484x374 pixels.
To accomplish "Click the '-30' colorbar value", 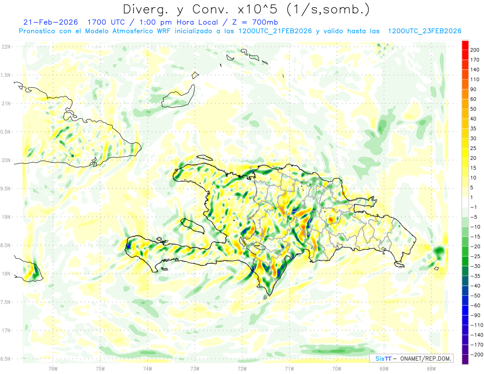I will 475,266.
